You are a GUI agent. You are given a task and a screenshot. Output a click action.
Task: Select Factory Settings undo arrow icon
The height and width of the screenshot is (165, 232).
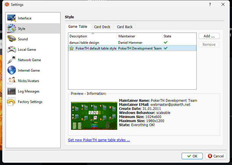tap(12, 102)
